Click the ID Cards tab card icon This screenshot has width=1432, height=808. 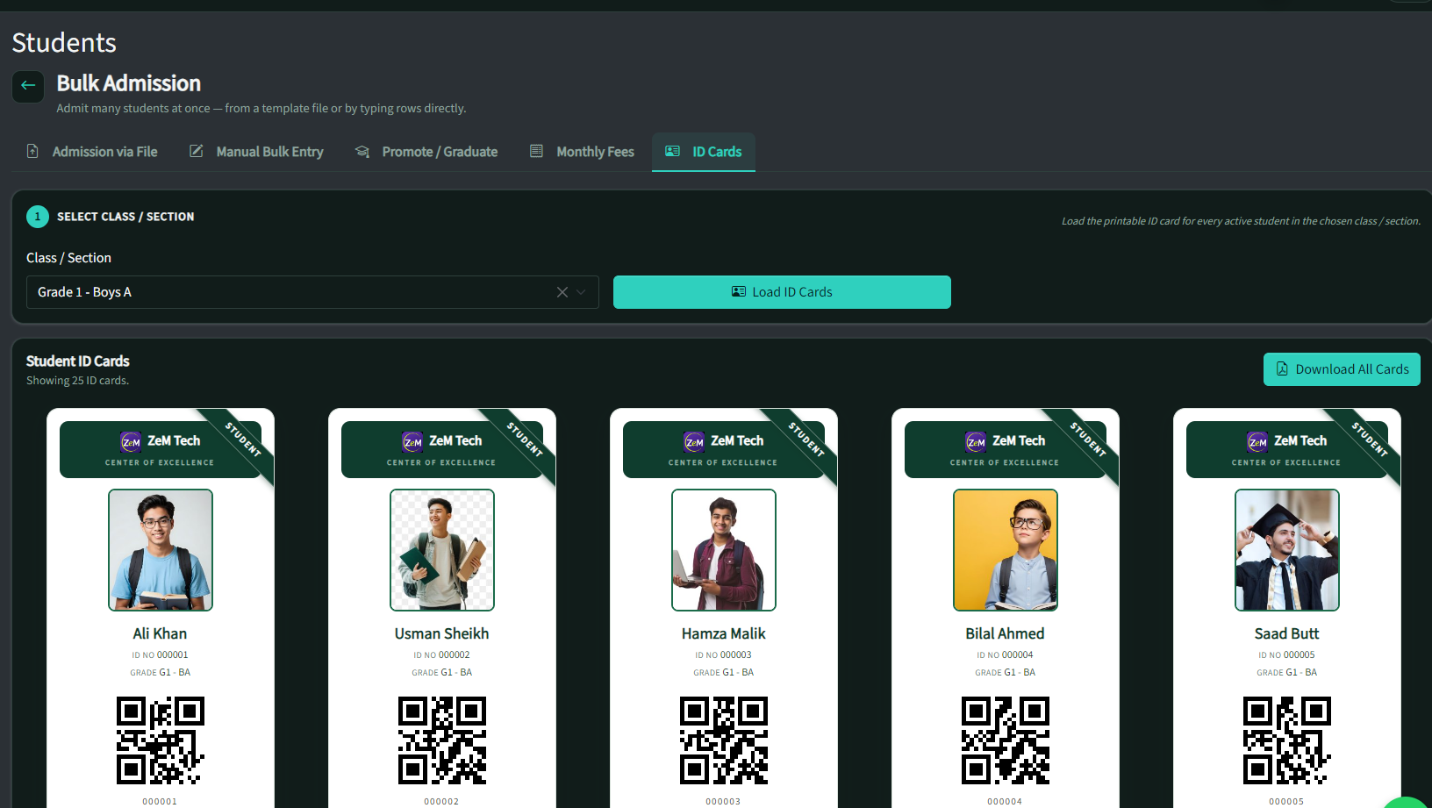[672, 151]
